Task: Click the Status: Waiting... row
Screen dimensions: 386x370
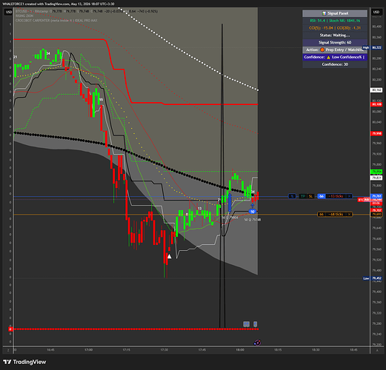Action: pos(335,36)
